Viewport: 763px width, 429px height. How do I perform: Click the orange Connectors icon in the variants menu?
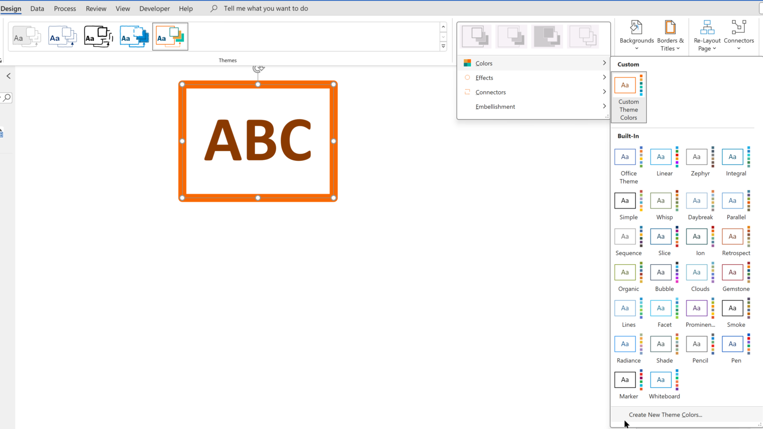point(467,92)
